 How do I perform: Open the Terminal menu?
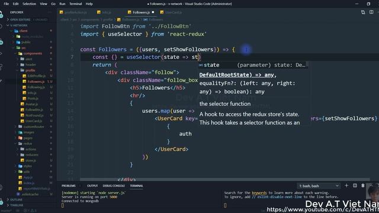pyautogui.click(x=75, y=4)
